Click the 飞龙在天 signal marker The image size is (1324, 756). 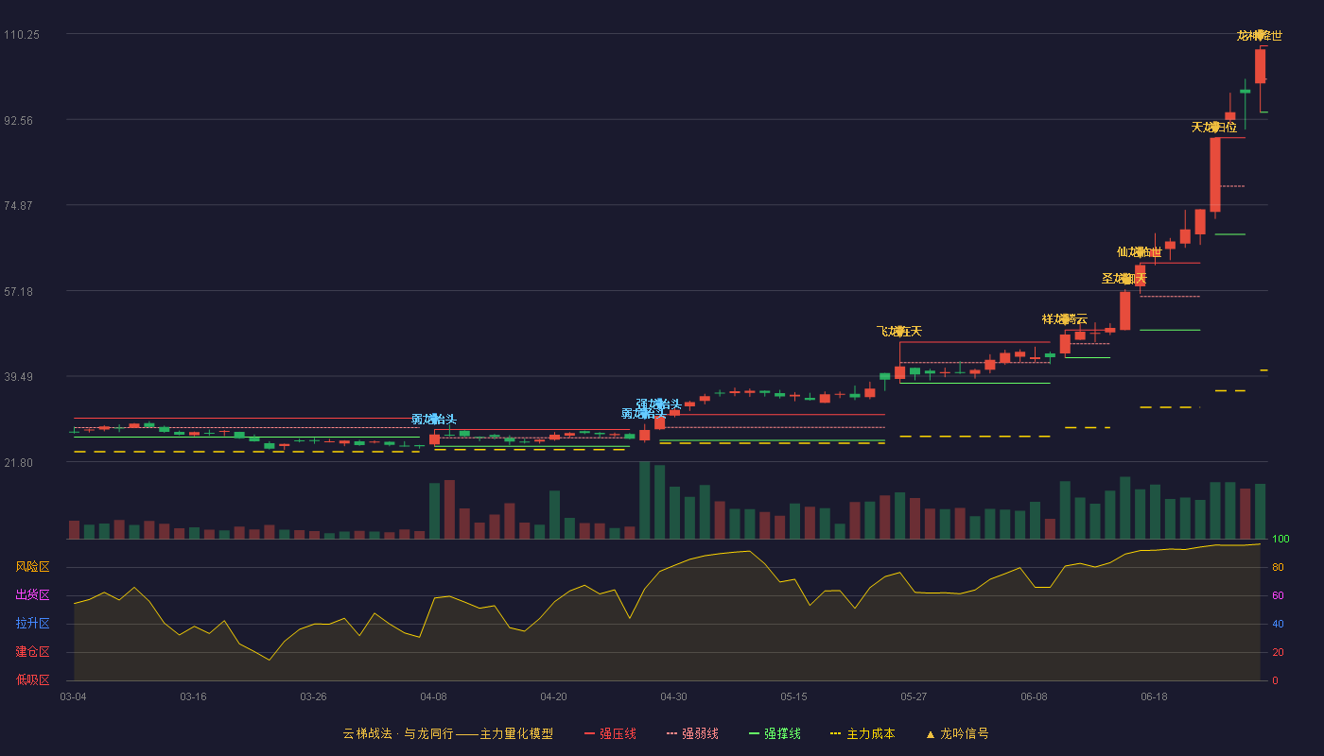899,332
